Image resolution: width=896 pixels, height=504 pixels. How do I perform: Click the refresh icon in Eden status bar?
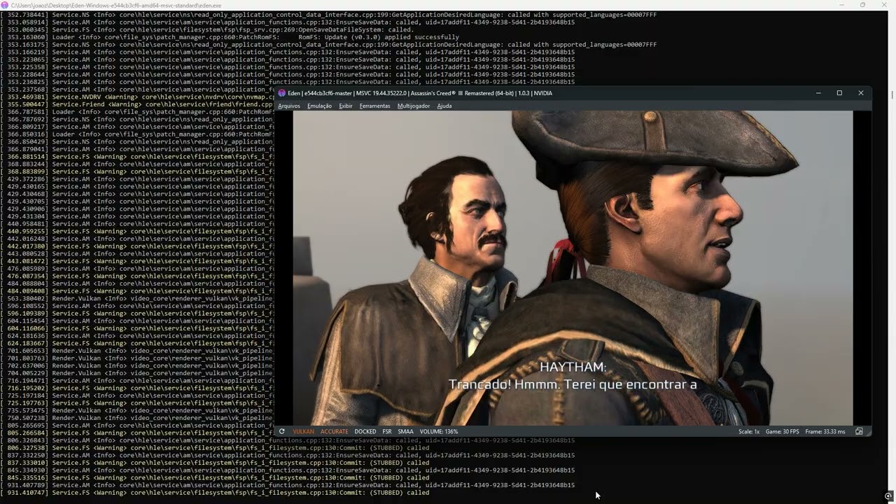click(x=281, y=431)
